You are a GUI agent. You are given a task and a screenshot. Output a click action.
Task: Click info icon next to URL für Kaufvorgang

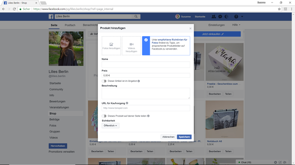tap(127, 103)
